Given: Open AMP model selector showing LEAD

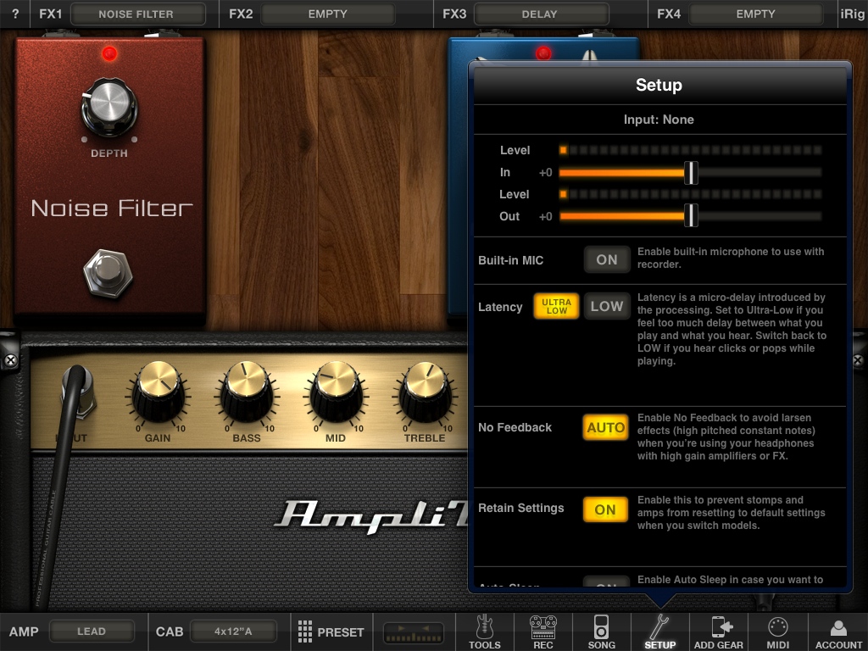Looking at the screenshot, I should click(92, 631).
